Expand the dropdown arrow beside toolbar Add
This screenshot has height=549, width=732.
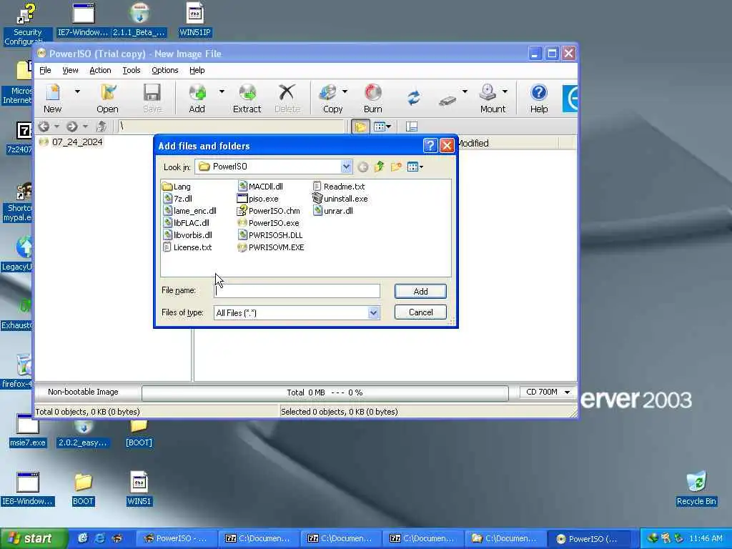click(222, 92)
